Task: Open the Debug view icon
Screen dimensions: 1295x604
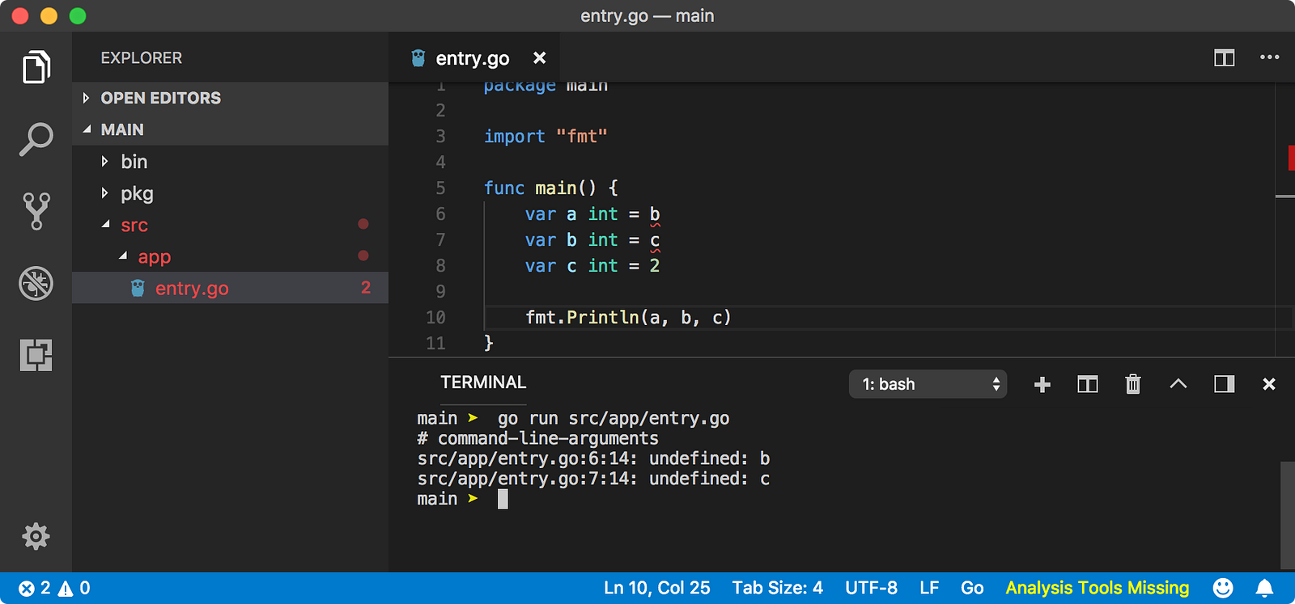Action: [36, 283]
